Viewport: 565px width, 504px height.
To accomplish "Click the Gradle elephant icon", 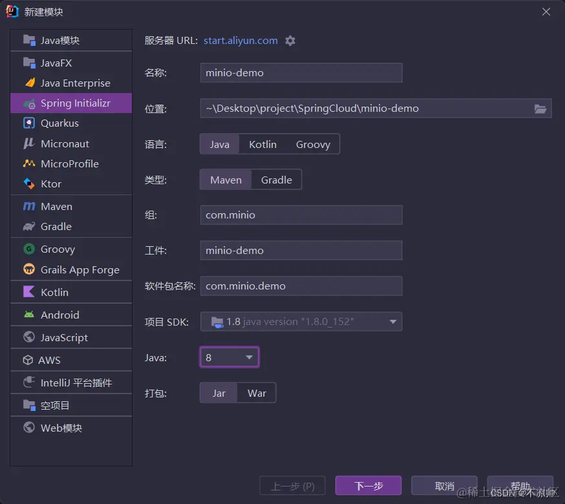I will point(29,226).
